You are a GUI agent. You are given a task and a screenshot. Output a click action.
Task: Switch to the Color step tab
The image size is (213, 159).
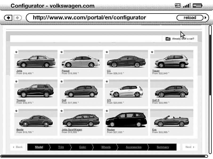[83, 147]
